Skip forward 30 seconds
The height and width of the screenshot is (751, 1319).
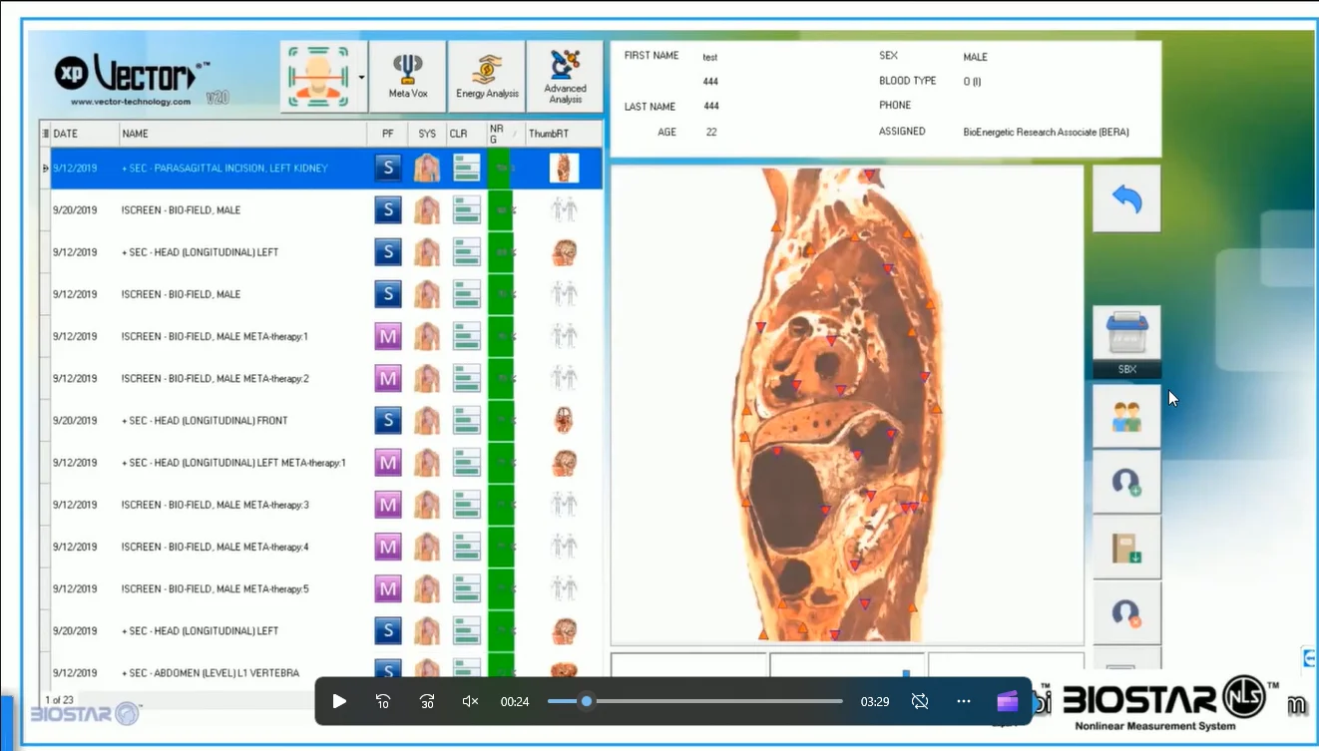(426, 701)
